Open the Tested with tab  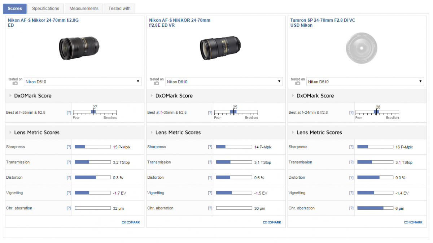click(x=119, y=8)
